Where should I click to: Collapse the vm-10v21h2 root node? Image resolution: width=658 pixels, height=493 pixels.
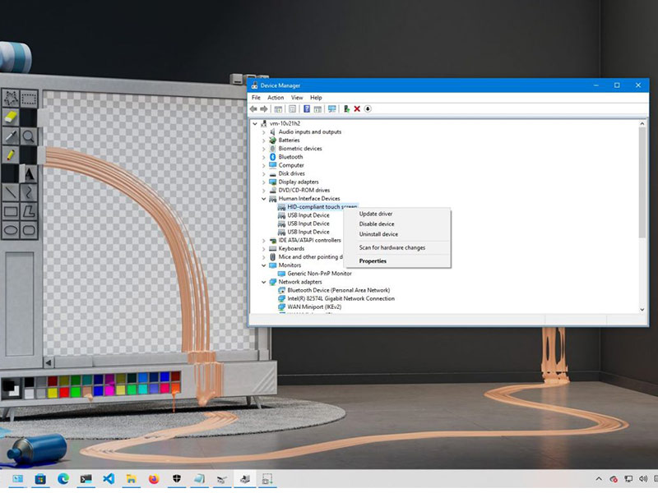coord(255,124)
